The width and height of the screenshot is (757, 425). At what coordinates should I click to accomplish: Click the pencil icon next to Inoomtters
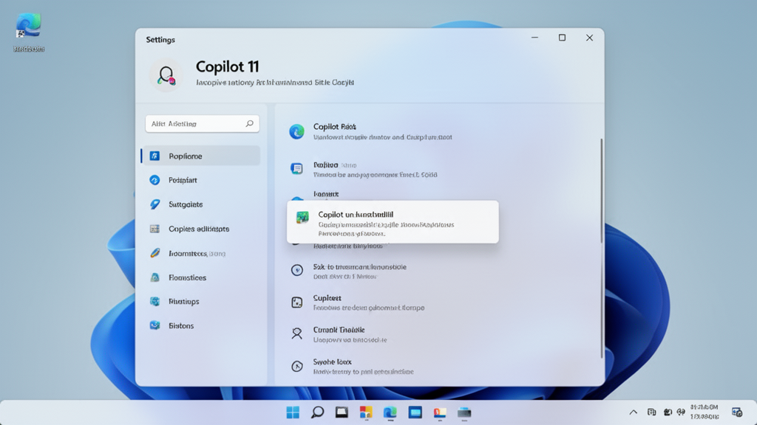pos(155,253)
